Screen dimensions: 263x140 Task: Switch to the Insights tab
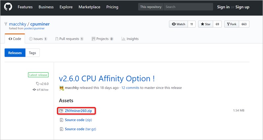[x=130, y=39]
